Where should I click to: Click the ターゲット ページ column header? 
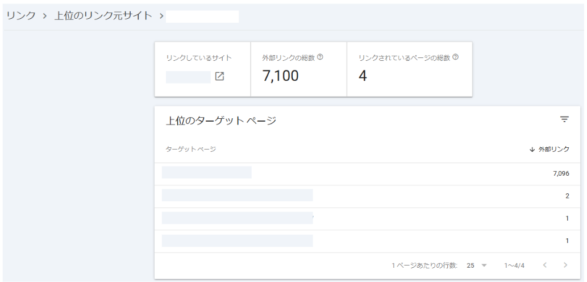(x=190, y=149)
